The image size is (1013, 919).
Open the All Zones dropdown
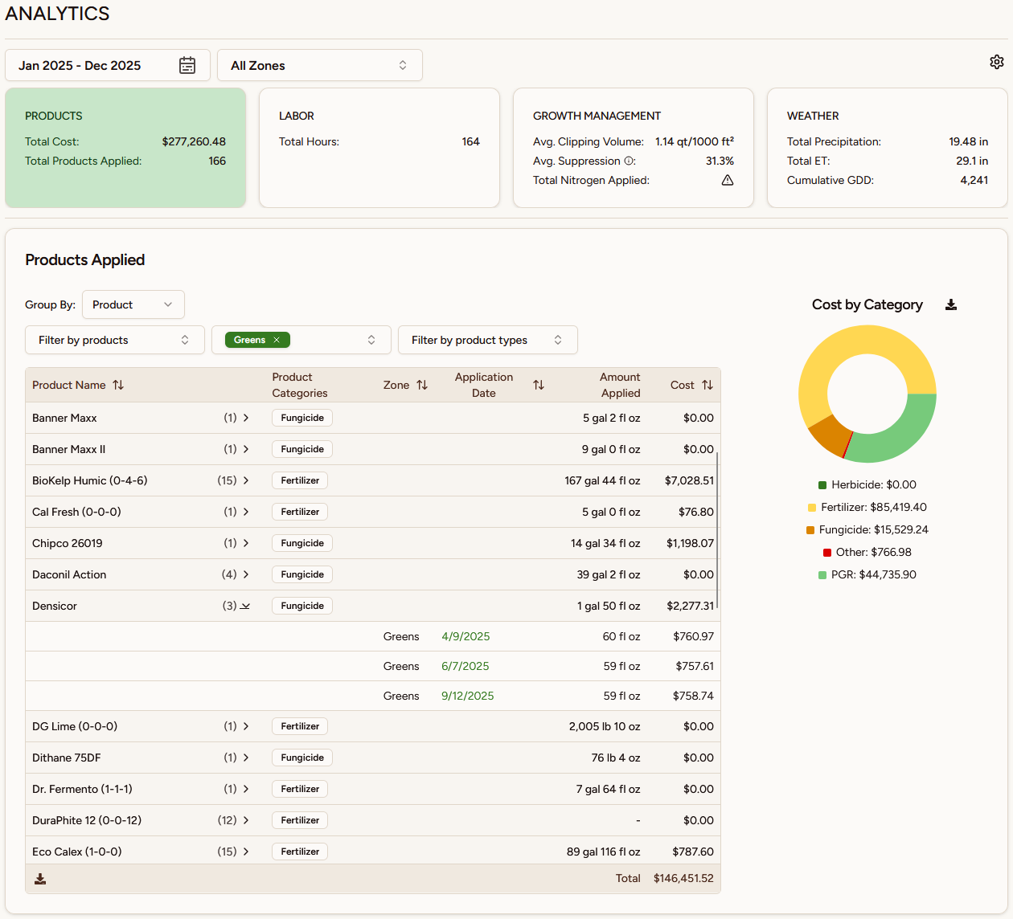319,65
